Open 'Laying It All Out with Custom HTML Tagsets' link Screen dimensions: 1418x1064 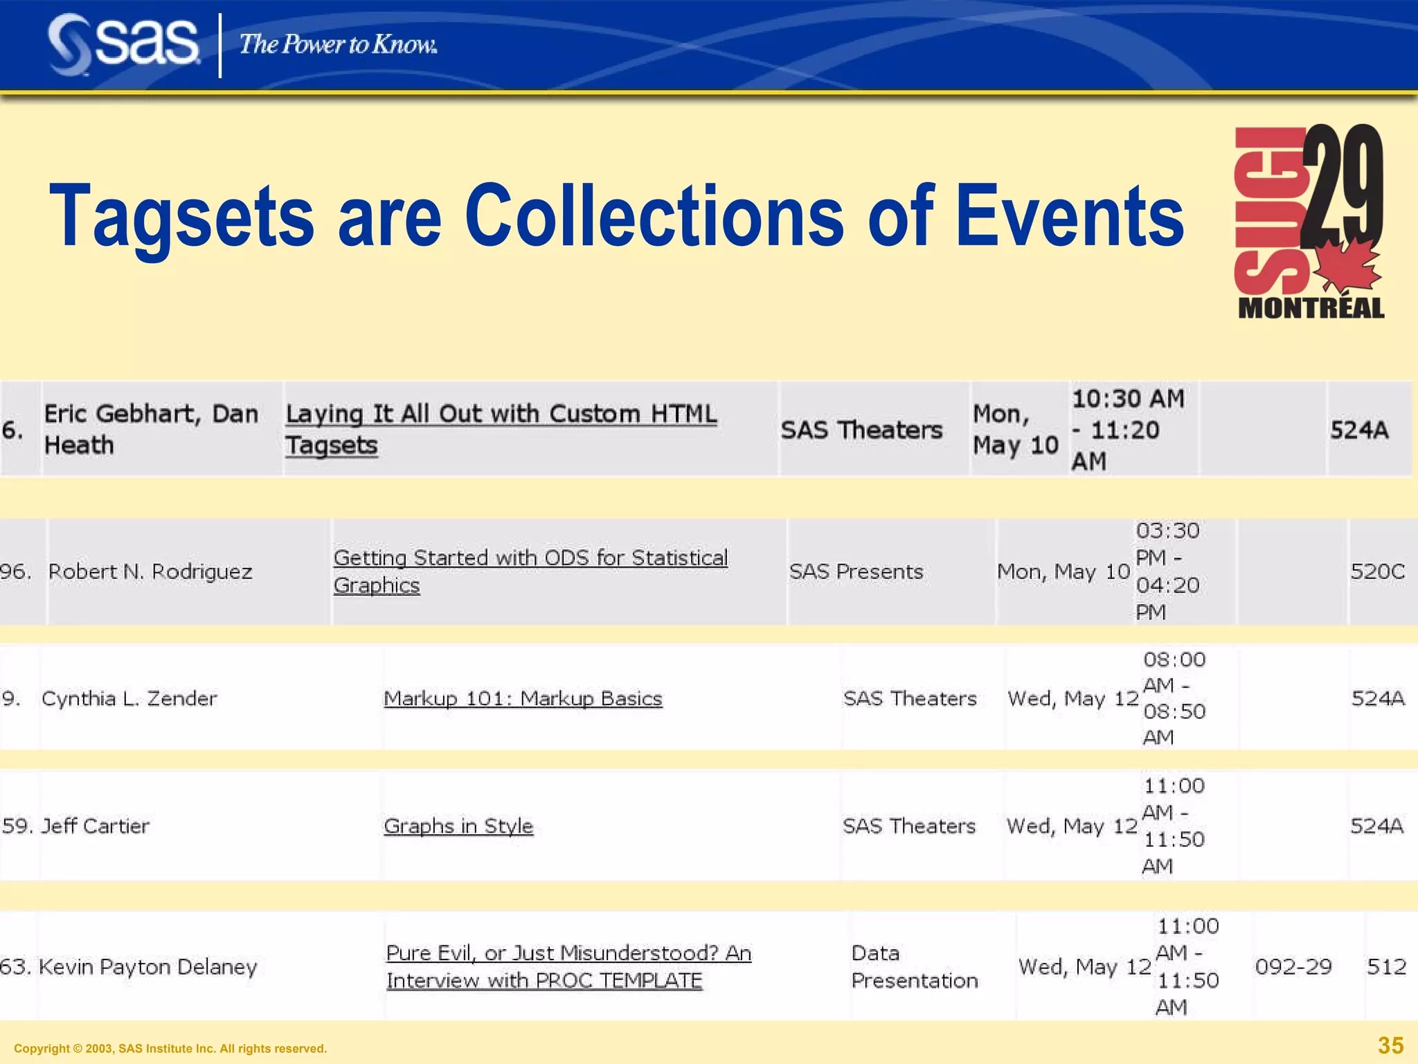pos(501,429)
